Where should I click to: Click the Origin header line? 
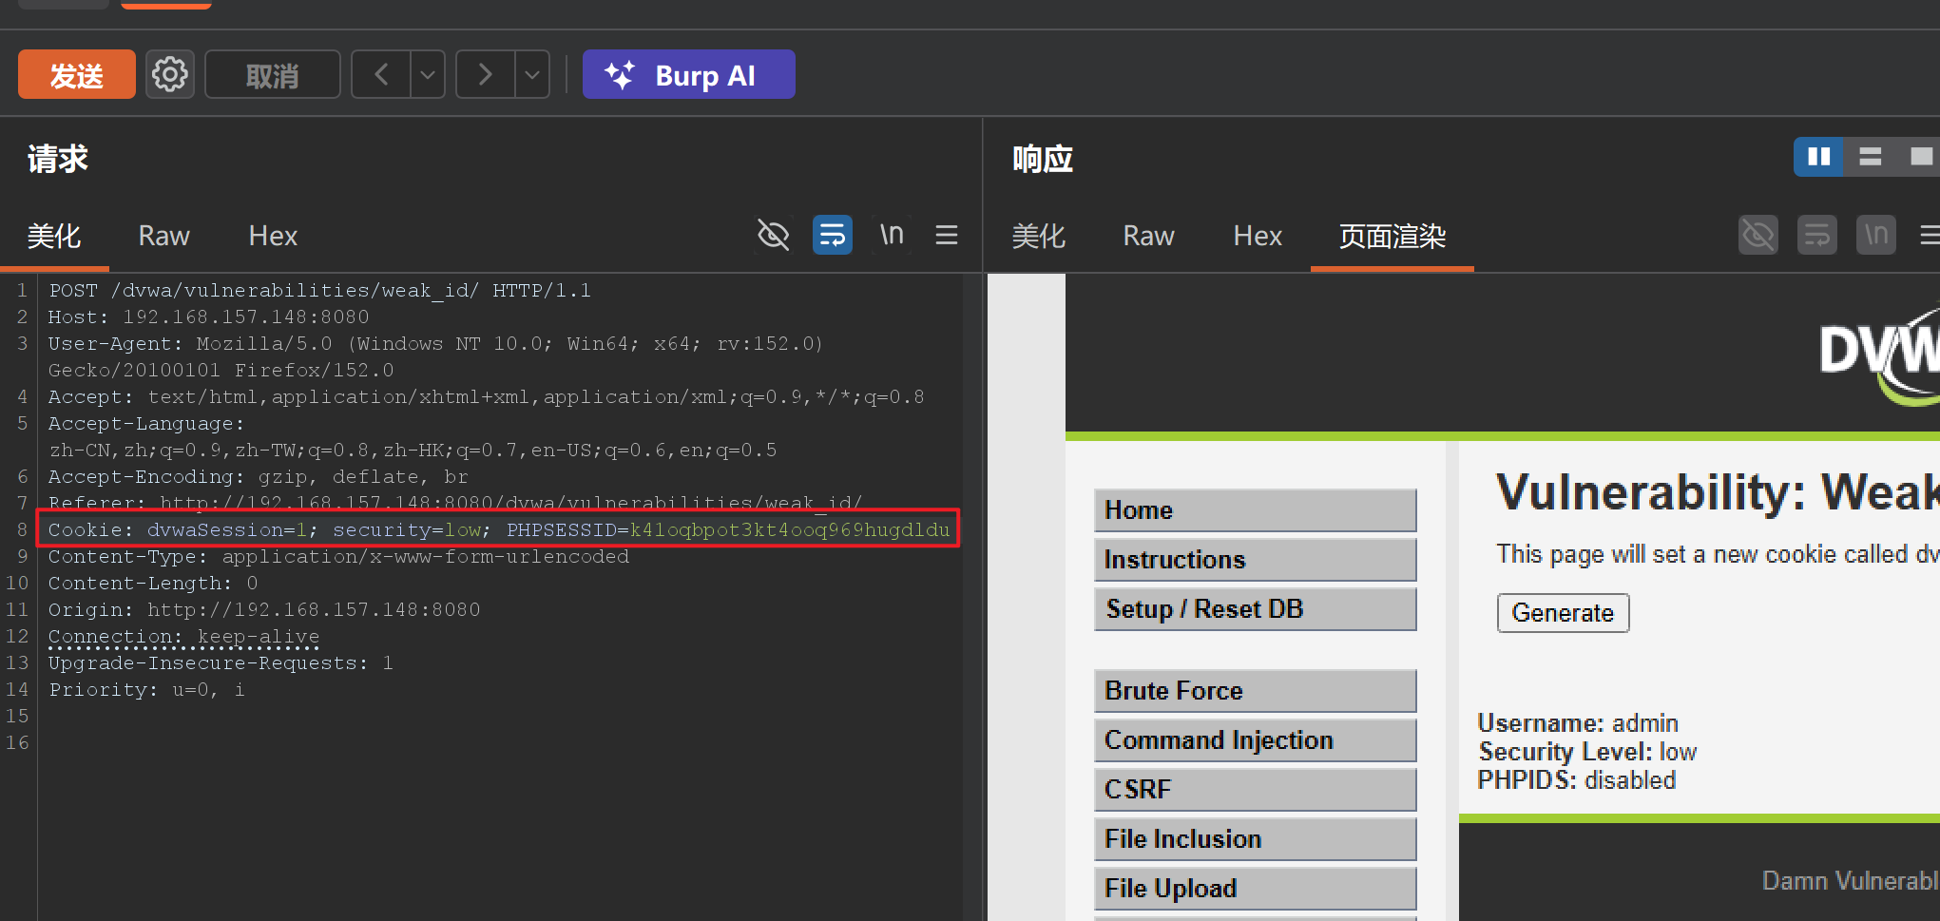click(264, 609)
